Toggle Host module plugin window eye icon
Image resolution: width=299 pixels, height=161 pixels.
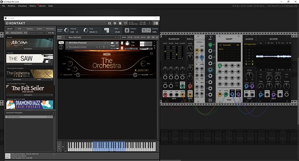[x=238, y=45]
